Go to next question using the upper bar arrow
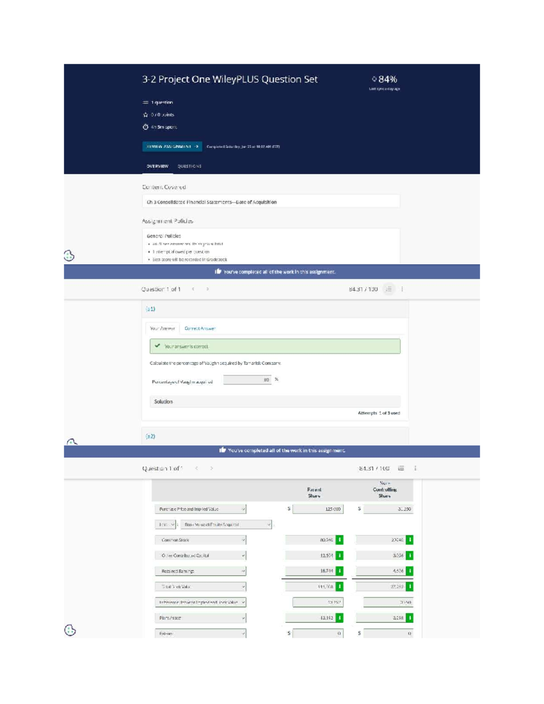Screen dimensions: 544x704 tap(208, 289)
